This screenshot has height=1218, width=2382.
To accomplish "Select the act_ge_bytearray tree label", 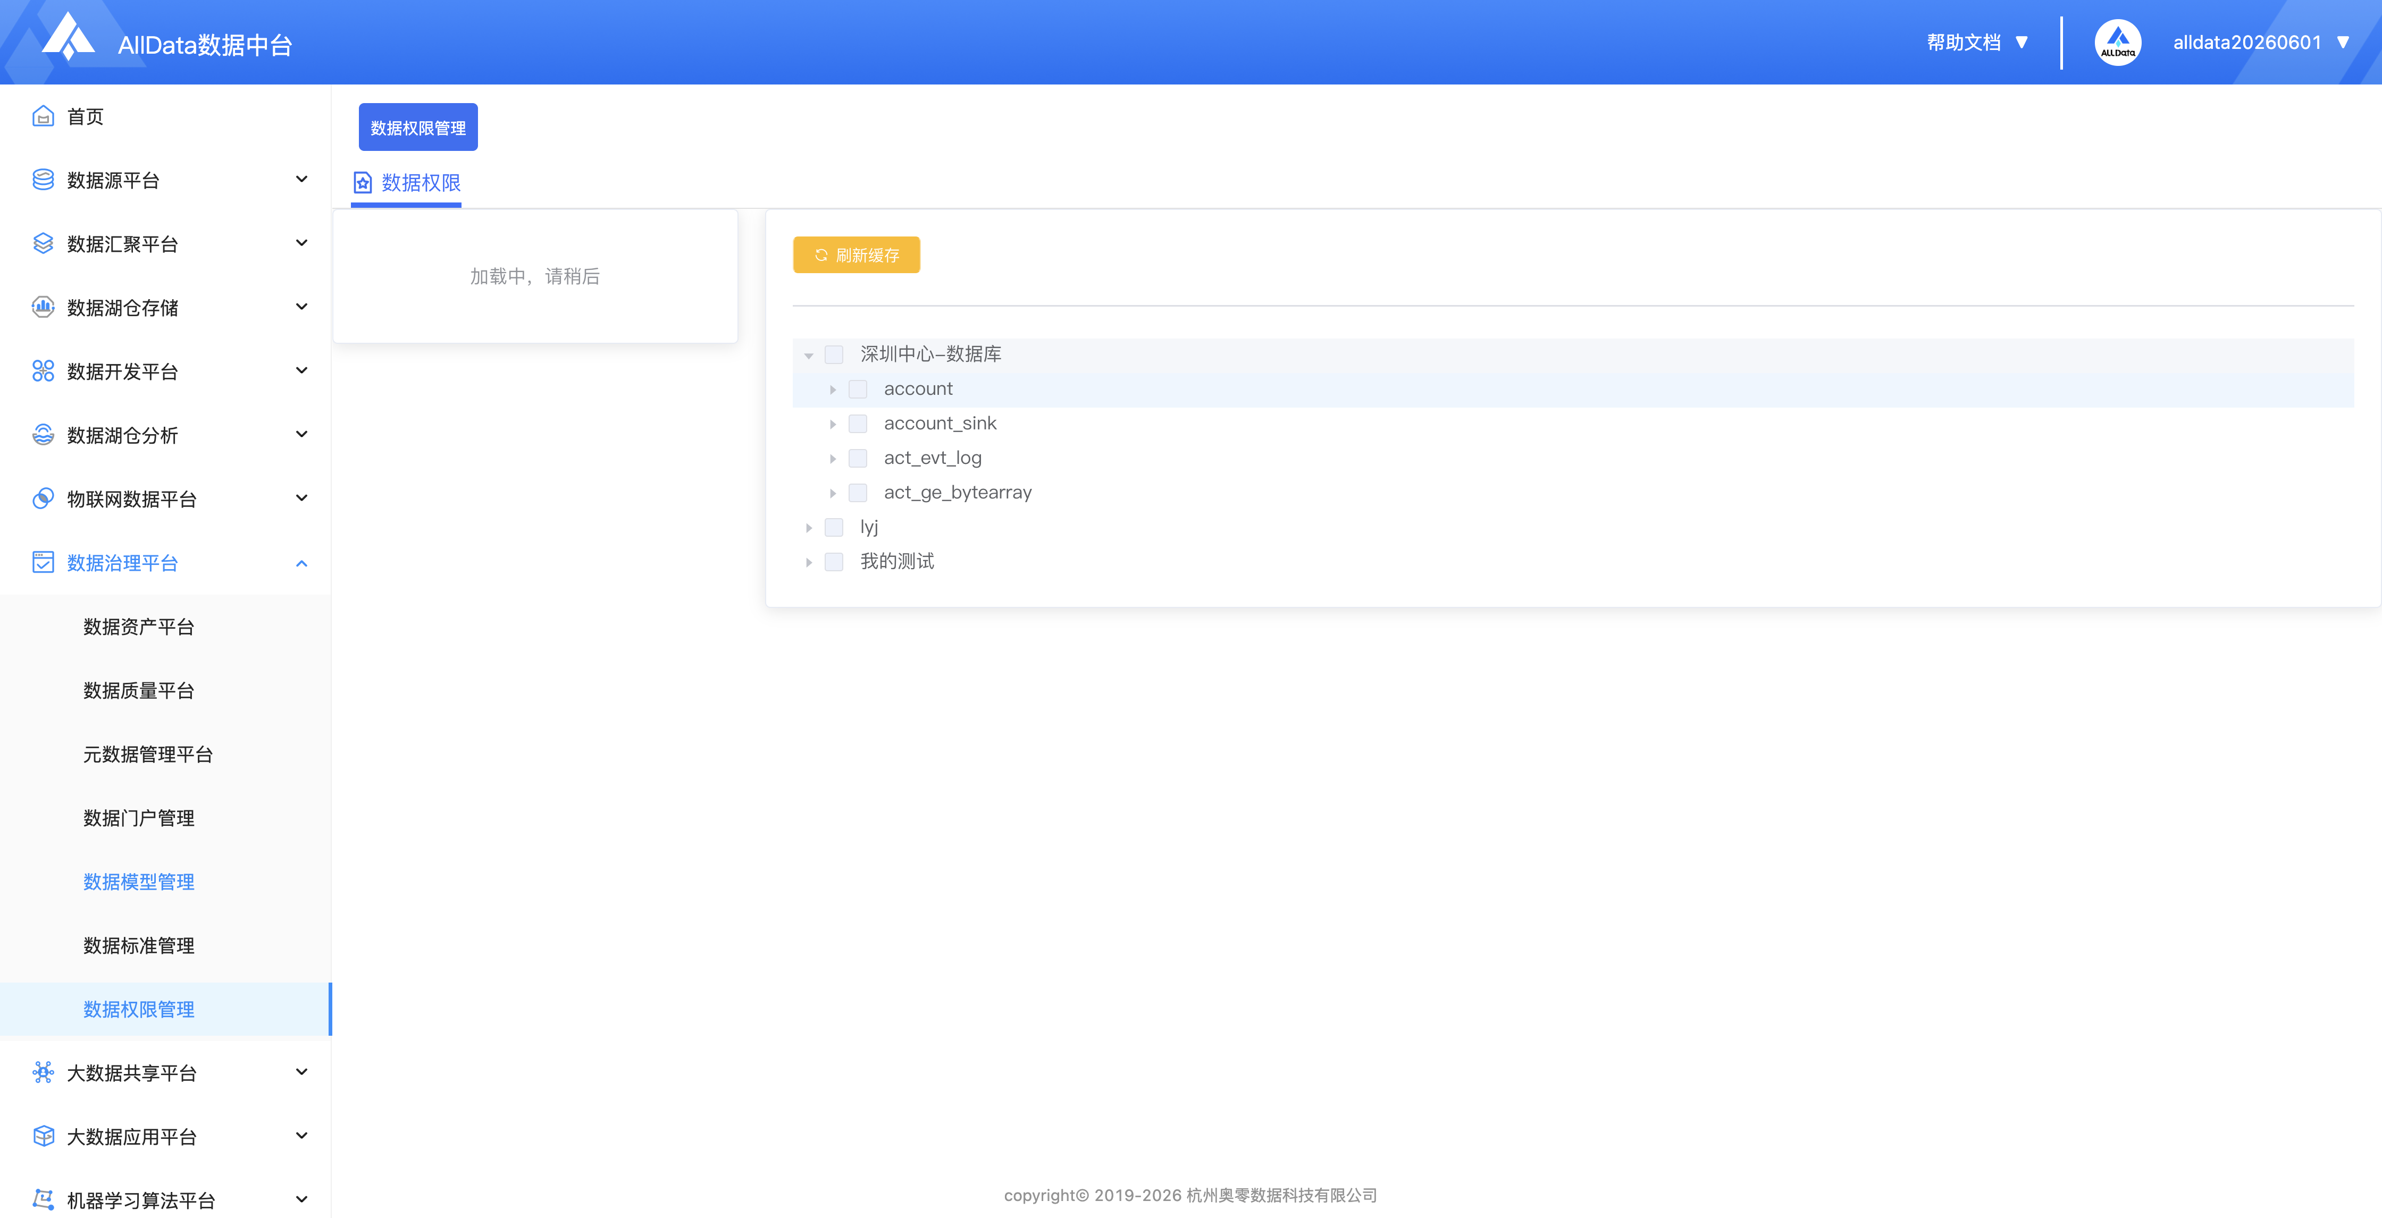I will click(x=957, y=493).
